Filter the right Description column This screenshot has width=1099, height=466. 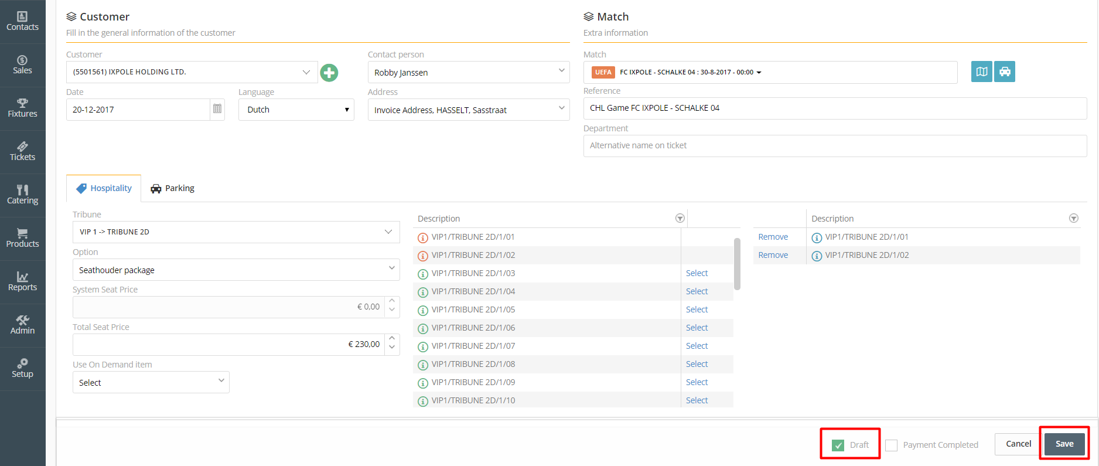(x=1073, y=218)
